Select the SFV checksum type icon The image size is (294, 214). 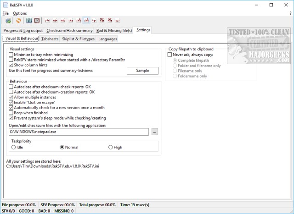tap(48, 21)
